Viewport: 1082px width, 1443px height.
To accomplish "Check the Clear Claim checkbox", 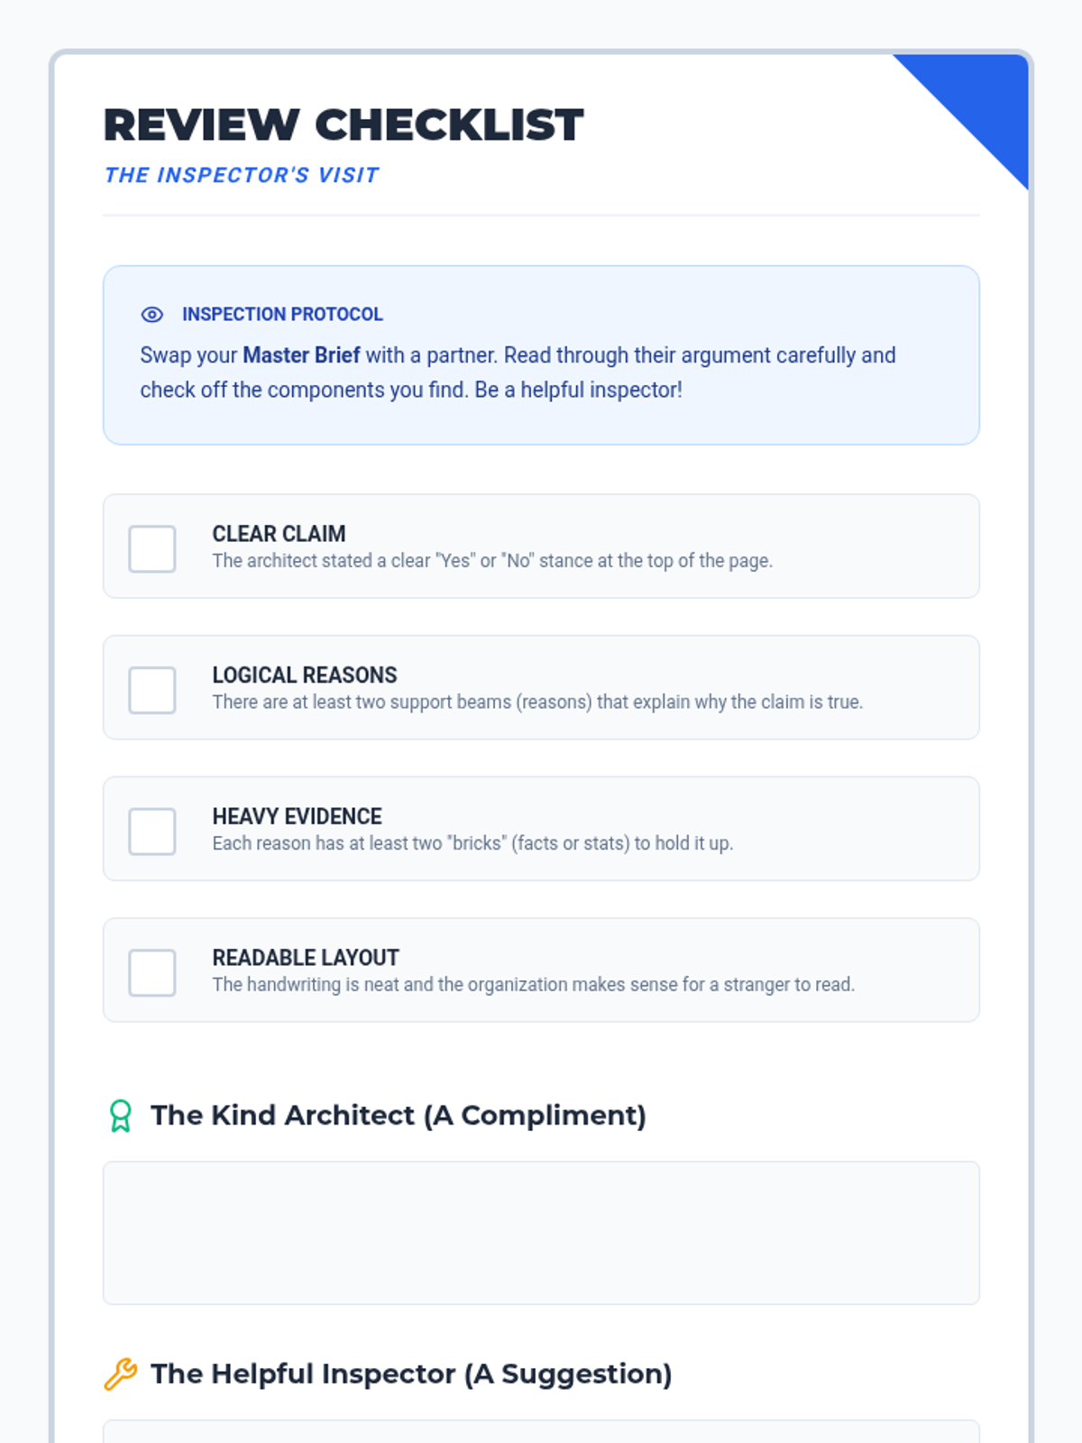I will (152, 548).
